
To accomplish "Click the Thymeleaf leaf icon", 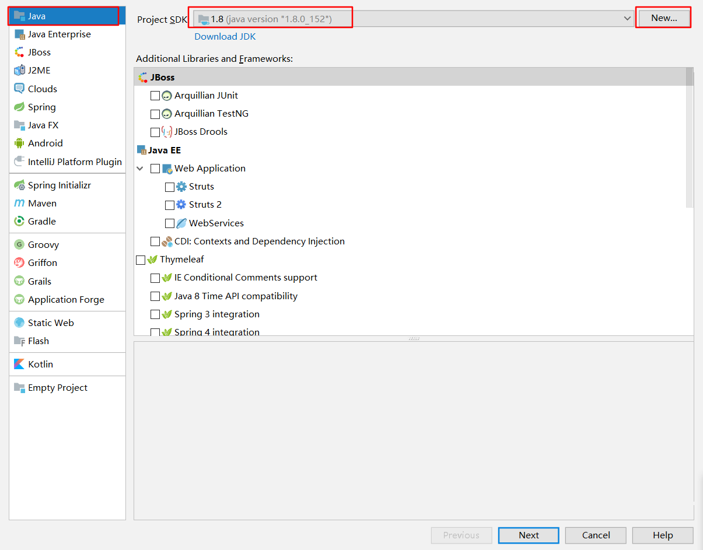I will (152, 260).
